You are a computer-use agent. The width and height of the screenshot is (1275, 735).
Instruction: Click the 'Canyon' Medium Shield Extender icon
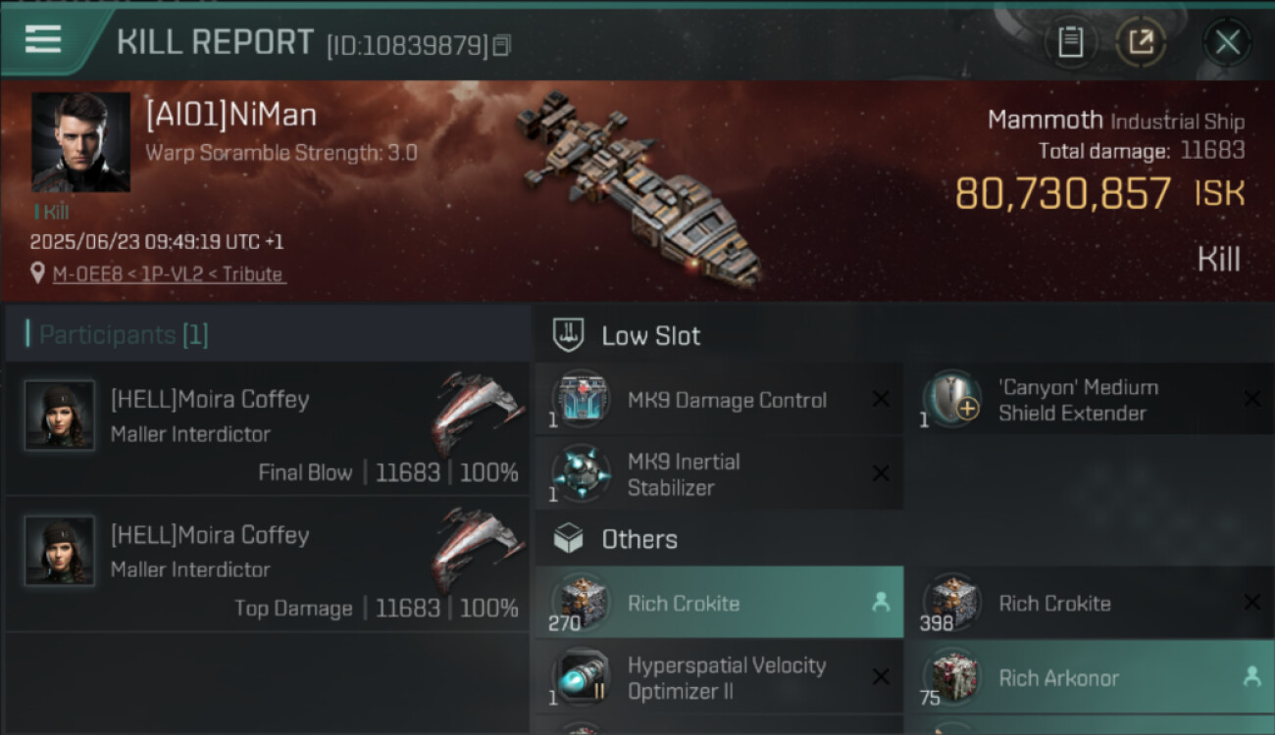point(952,400)
